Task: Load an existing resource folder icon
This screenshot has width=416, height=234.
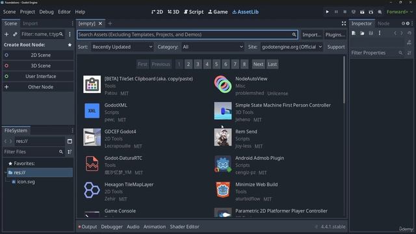Action: [362, 33]
